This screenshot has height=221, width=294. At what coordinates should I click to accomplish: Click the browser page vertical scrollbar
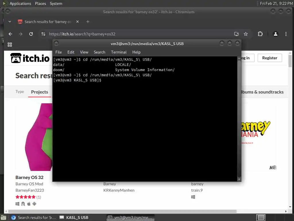tap(290, 130)
